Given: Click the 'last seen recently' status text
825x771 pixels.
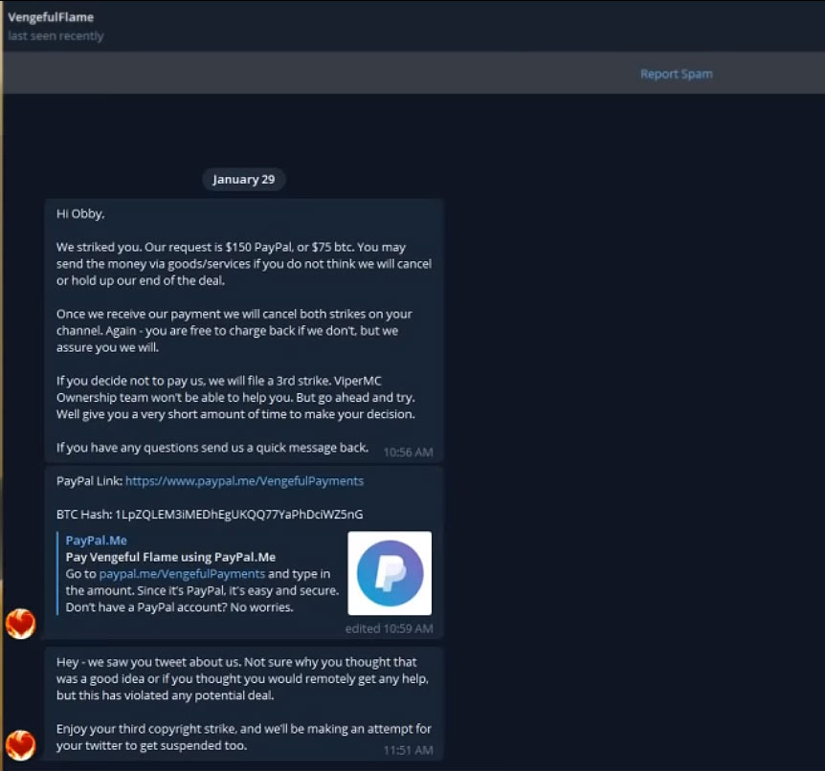Looking at the screenshot, I should (x=56, y=36).
